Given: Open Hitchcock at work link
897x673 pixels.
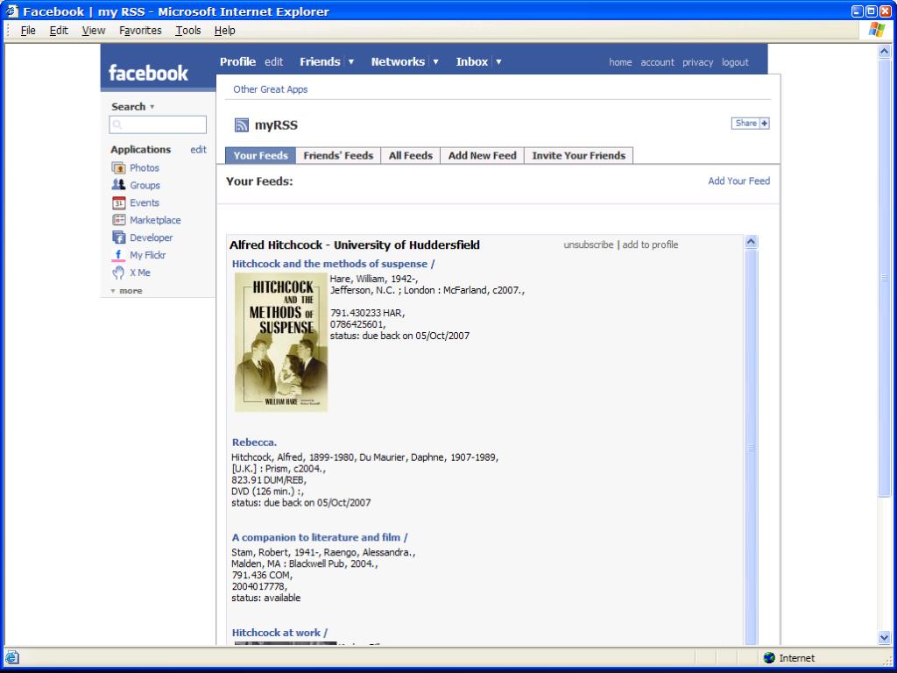Looking at the screenshot, I should [x=279, y=633].
